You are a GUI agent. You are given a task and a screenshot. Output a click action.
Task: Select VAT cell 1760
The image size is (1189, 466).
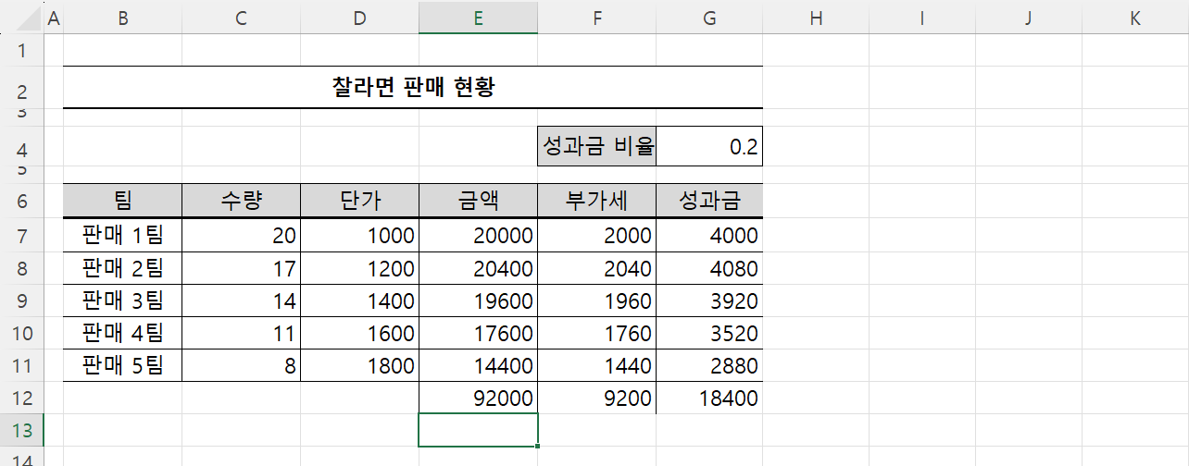tap(596, 333)
